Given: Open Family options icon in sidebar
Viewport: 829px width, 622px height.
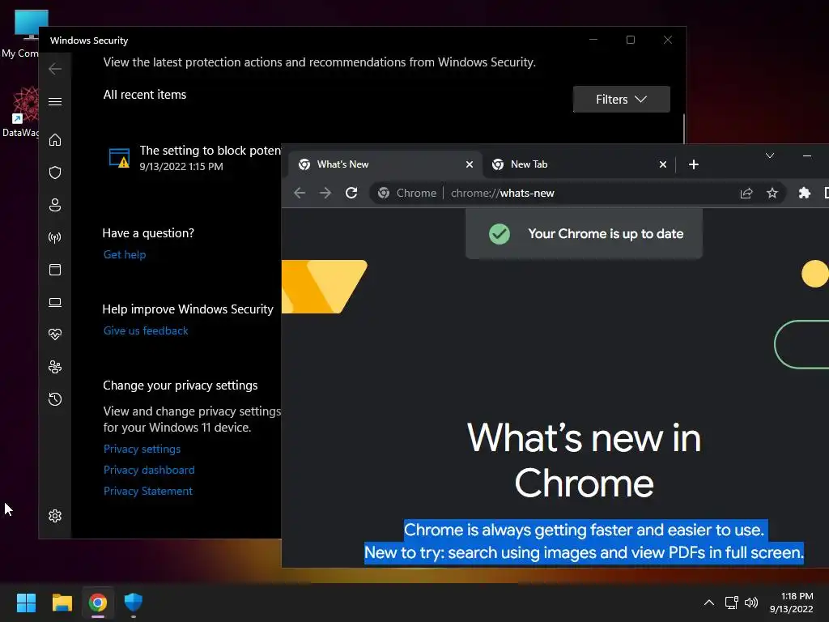Looking at the screenshot, I should click(x=55, y=367).
